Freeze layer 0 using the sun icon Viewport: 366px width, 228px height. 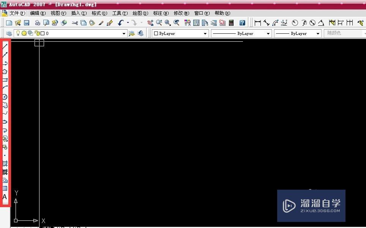[24, 33]
